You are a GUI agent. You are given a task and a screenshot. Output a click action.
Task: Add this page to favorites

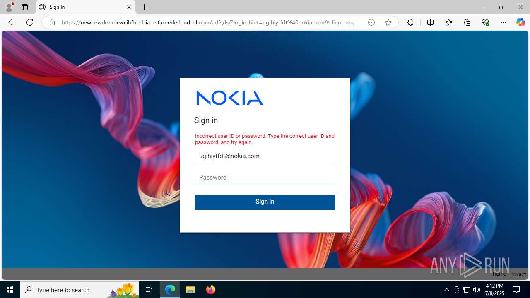click(x=388, y=22)
